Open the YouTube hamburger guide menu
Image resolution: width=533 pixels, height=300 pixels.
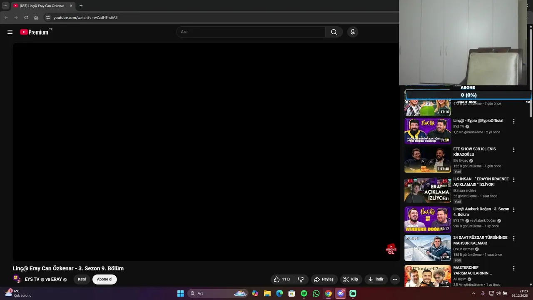point(10,32)
